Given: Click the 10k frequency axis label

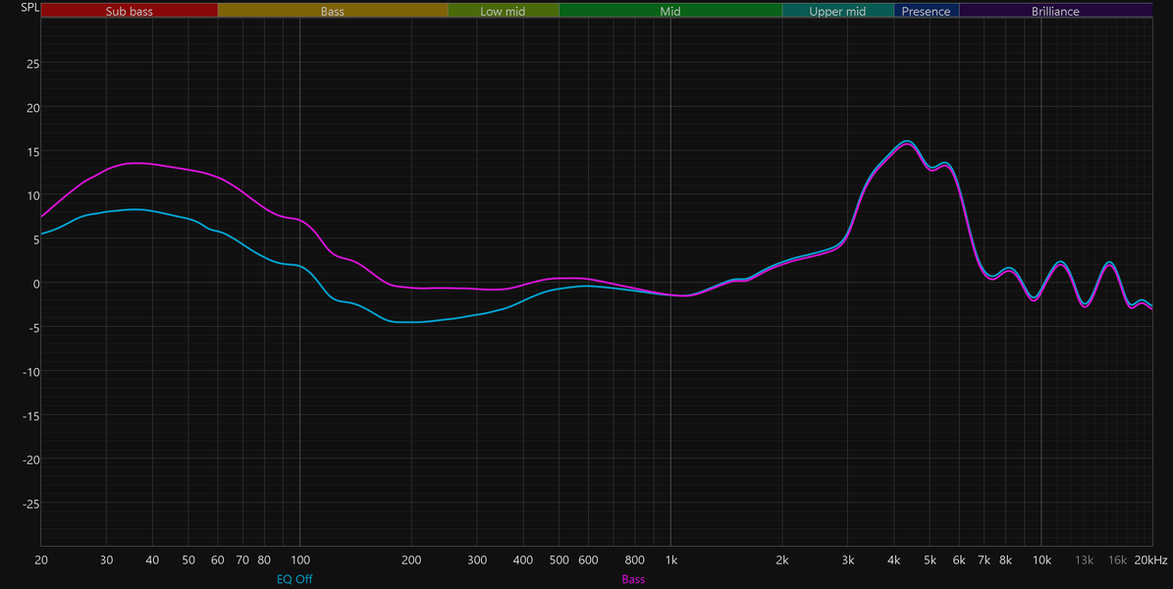Looking at the screenshot, I should (1041, 560).
